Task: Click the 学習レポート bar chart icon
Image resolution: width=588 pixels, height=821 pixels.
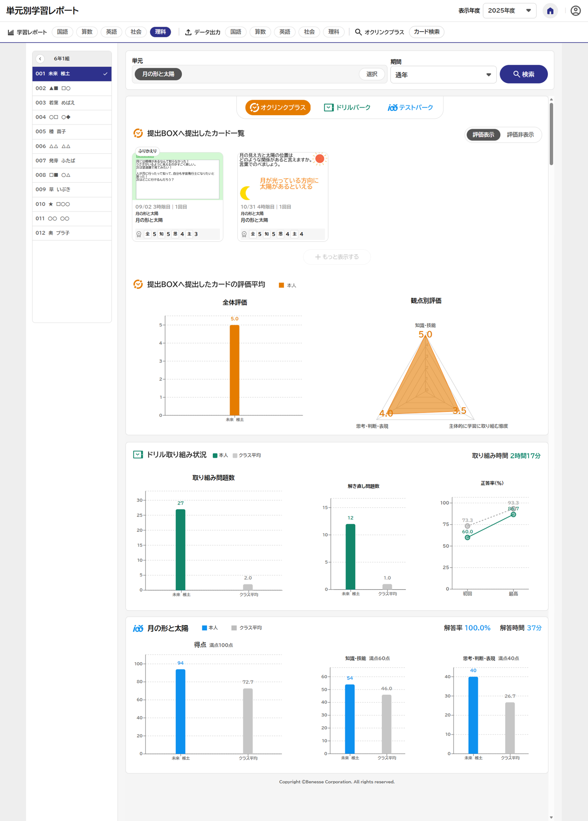Action: (x=11, y=32)
